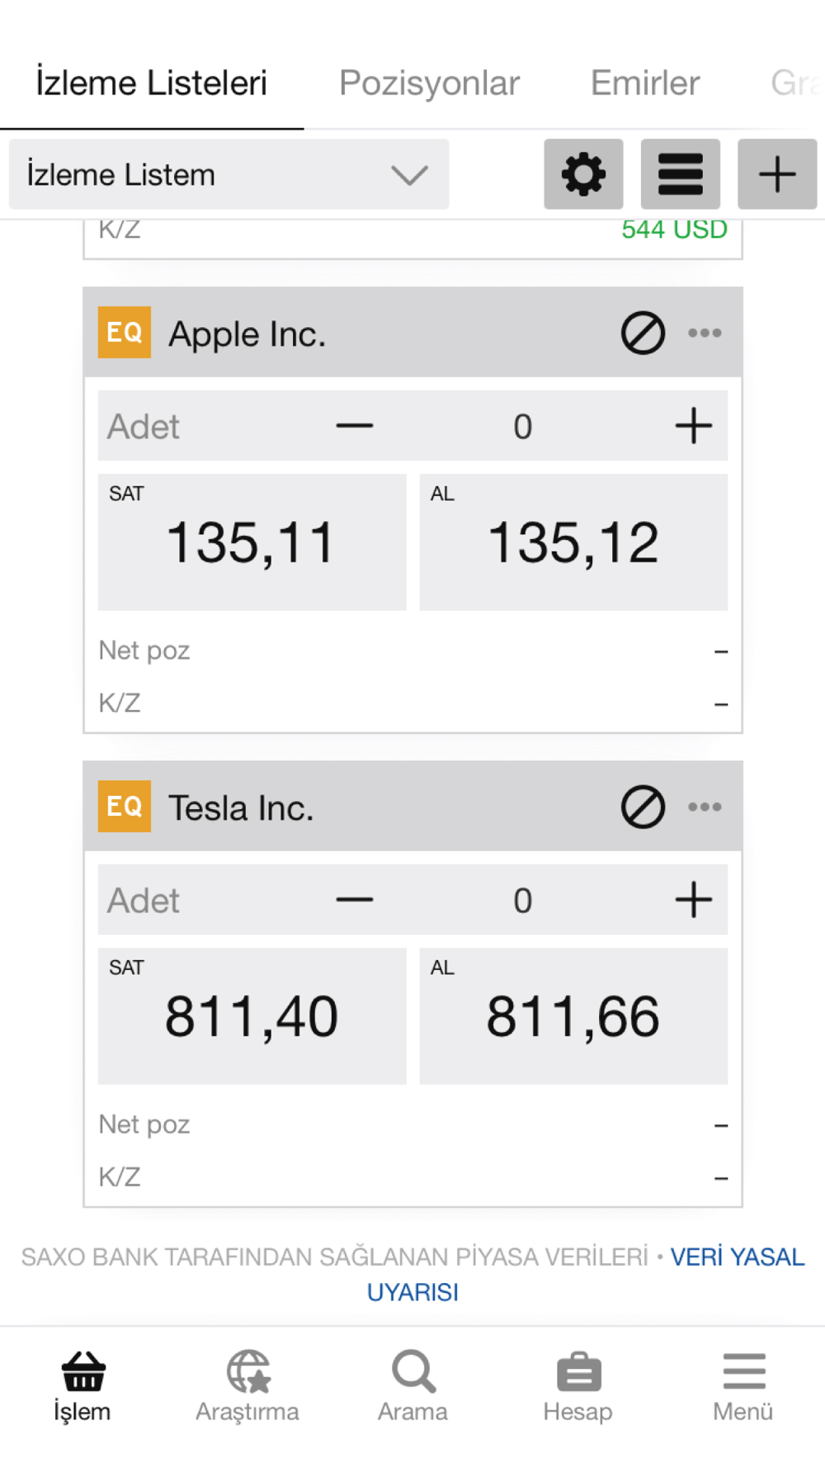Viewport: 825px width, 1468px height.
Task: Click the circle-slash icon on Apple Inc.
Action: point(643,333)
